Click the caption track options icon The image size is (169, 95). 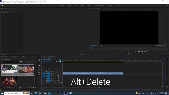(60, 61)
